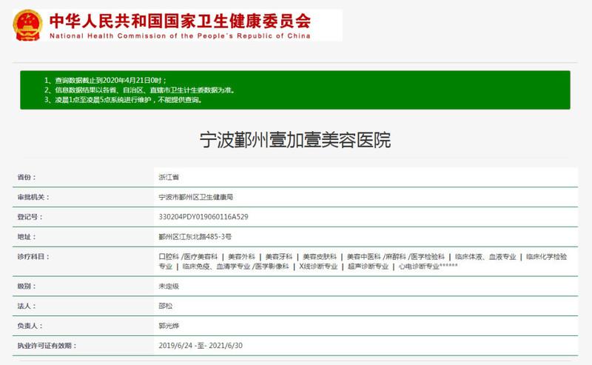Click the third notice about system maintenance hours
Viewport: 592px width, 365px height.
click(x=122, y=99)
